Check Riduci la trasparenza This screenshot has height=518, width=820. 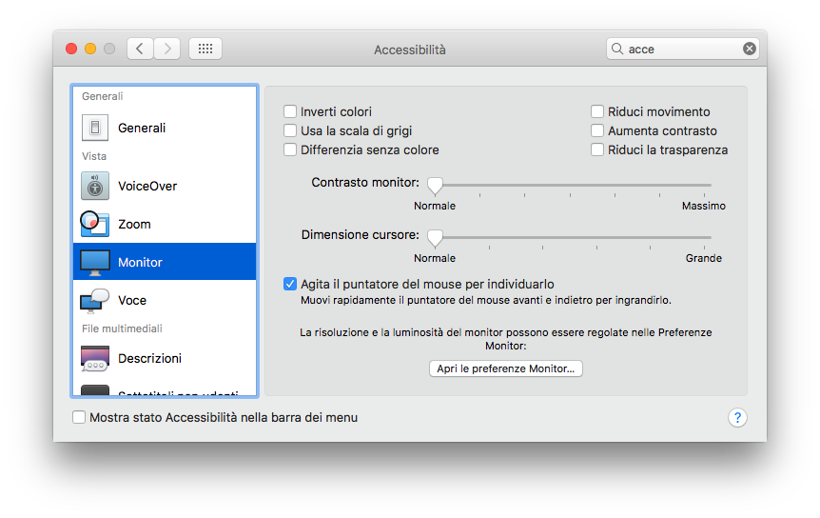pos(598,149)
